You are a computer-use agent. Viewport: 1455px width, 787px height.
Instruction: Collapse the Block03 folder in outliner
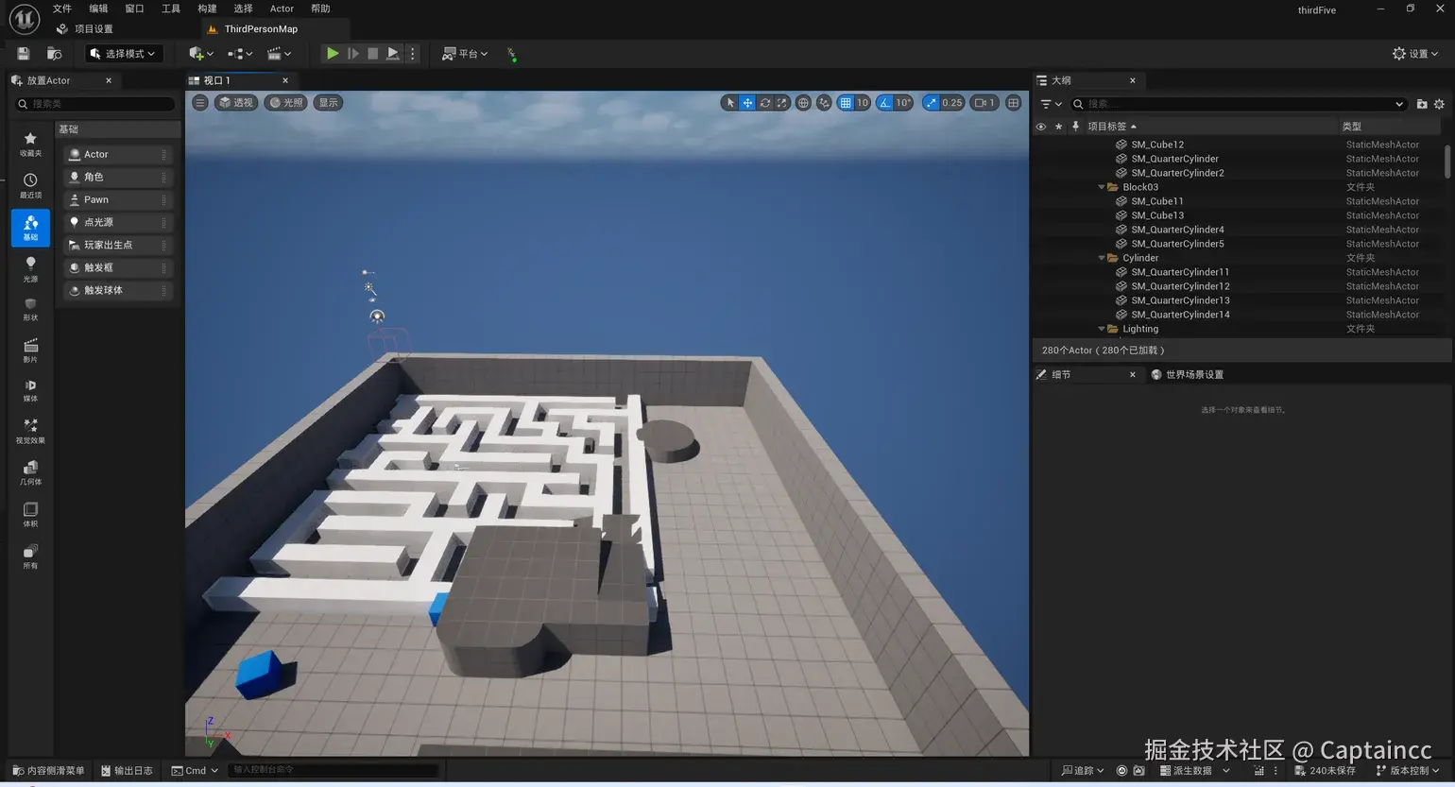point(1102,187)
